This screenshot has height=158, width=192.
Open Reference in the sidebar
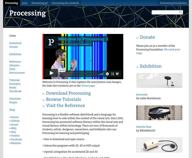coord(15,62)
